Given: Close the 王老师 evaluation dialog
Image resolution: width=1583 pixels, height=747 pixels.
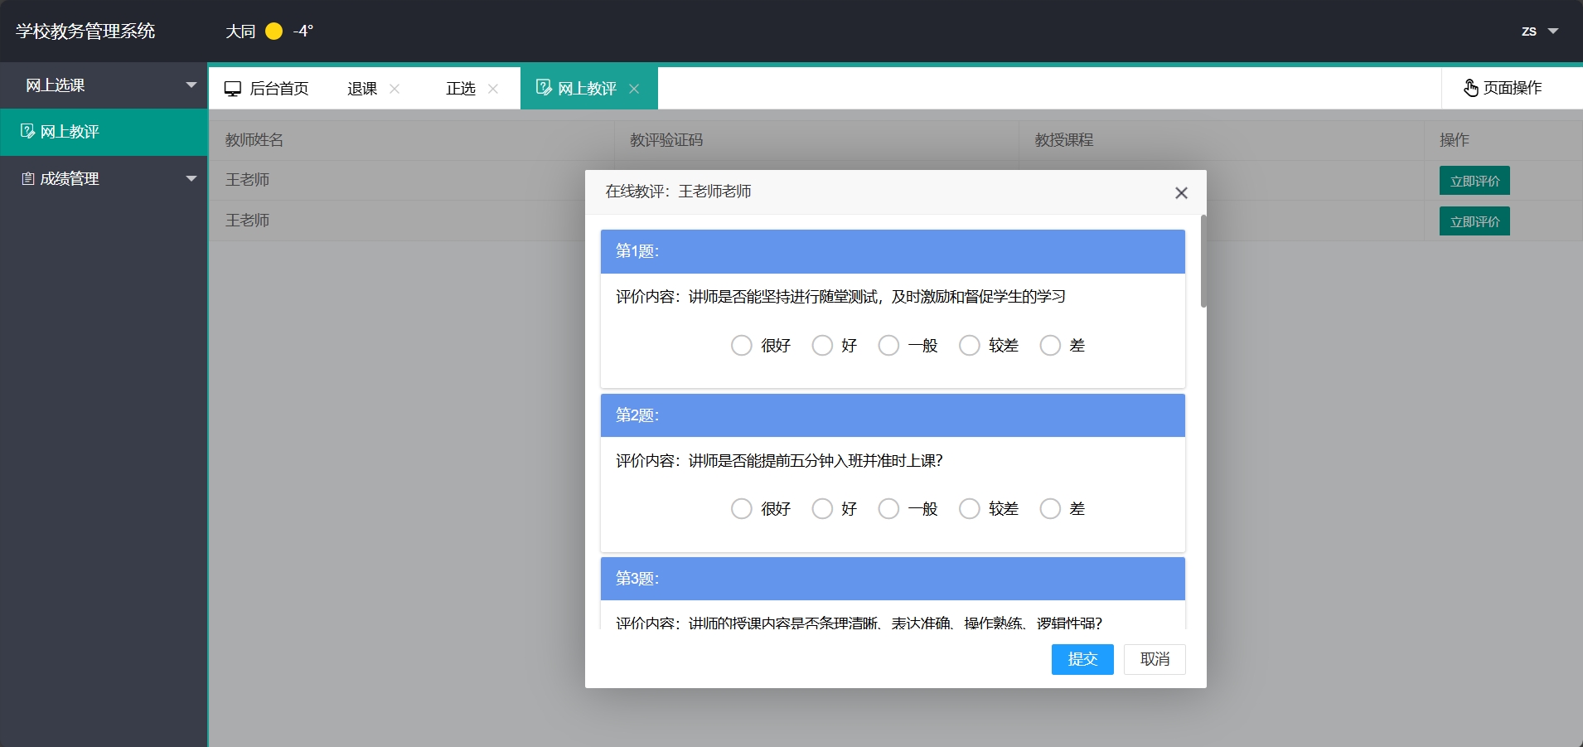Looking at the screenshot, I should [1181, 192].
